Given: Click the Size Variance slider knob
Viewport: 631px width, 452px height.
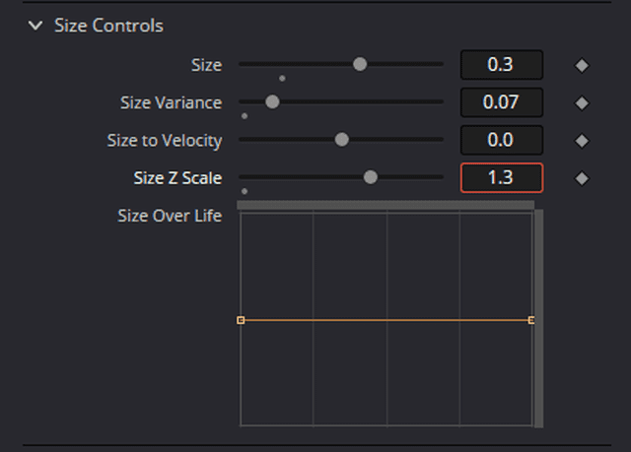Looking at the screenshot, I should coord(272,101).
